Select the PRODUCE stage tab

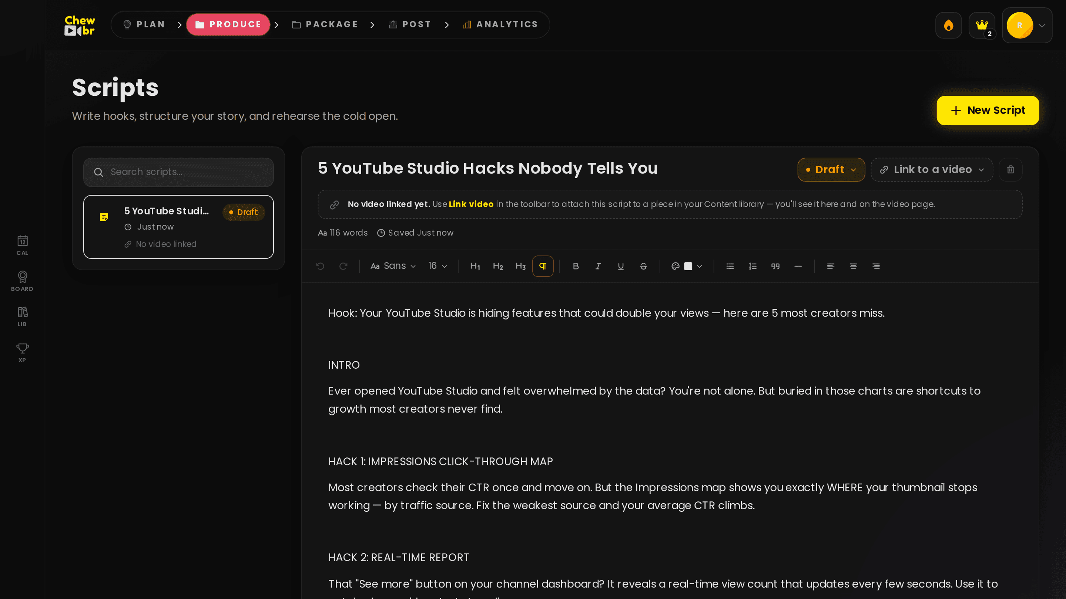coord(228,24)
